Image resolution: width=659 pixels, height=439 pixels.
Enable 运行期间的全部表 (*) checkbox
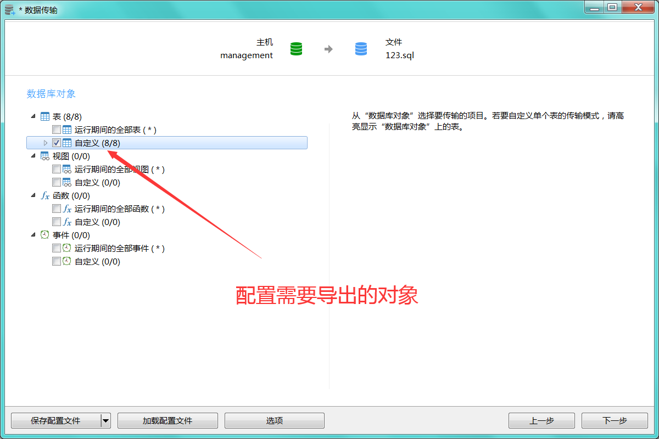(x=57, y=130)
